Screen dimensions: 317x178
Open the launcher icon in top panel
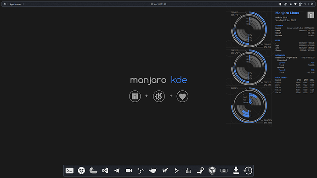5,4
